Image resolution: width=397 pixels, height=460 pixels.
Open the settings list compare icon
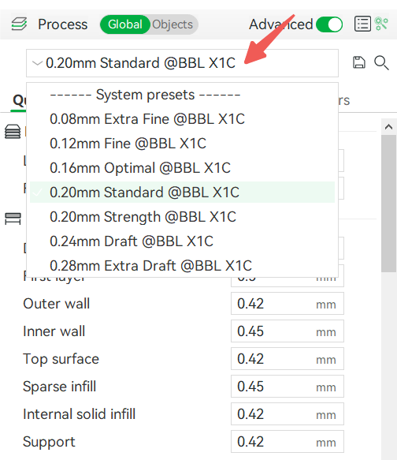point(362,24)
